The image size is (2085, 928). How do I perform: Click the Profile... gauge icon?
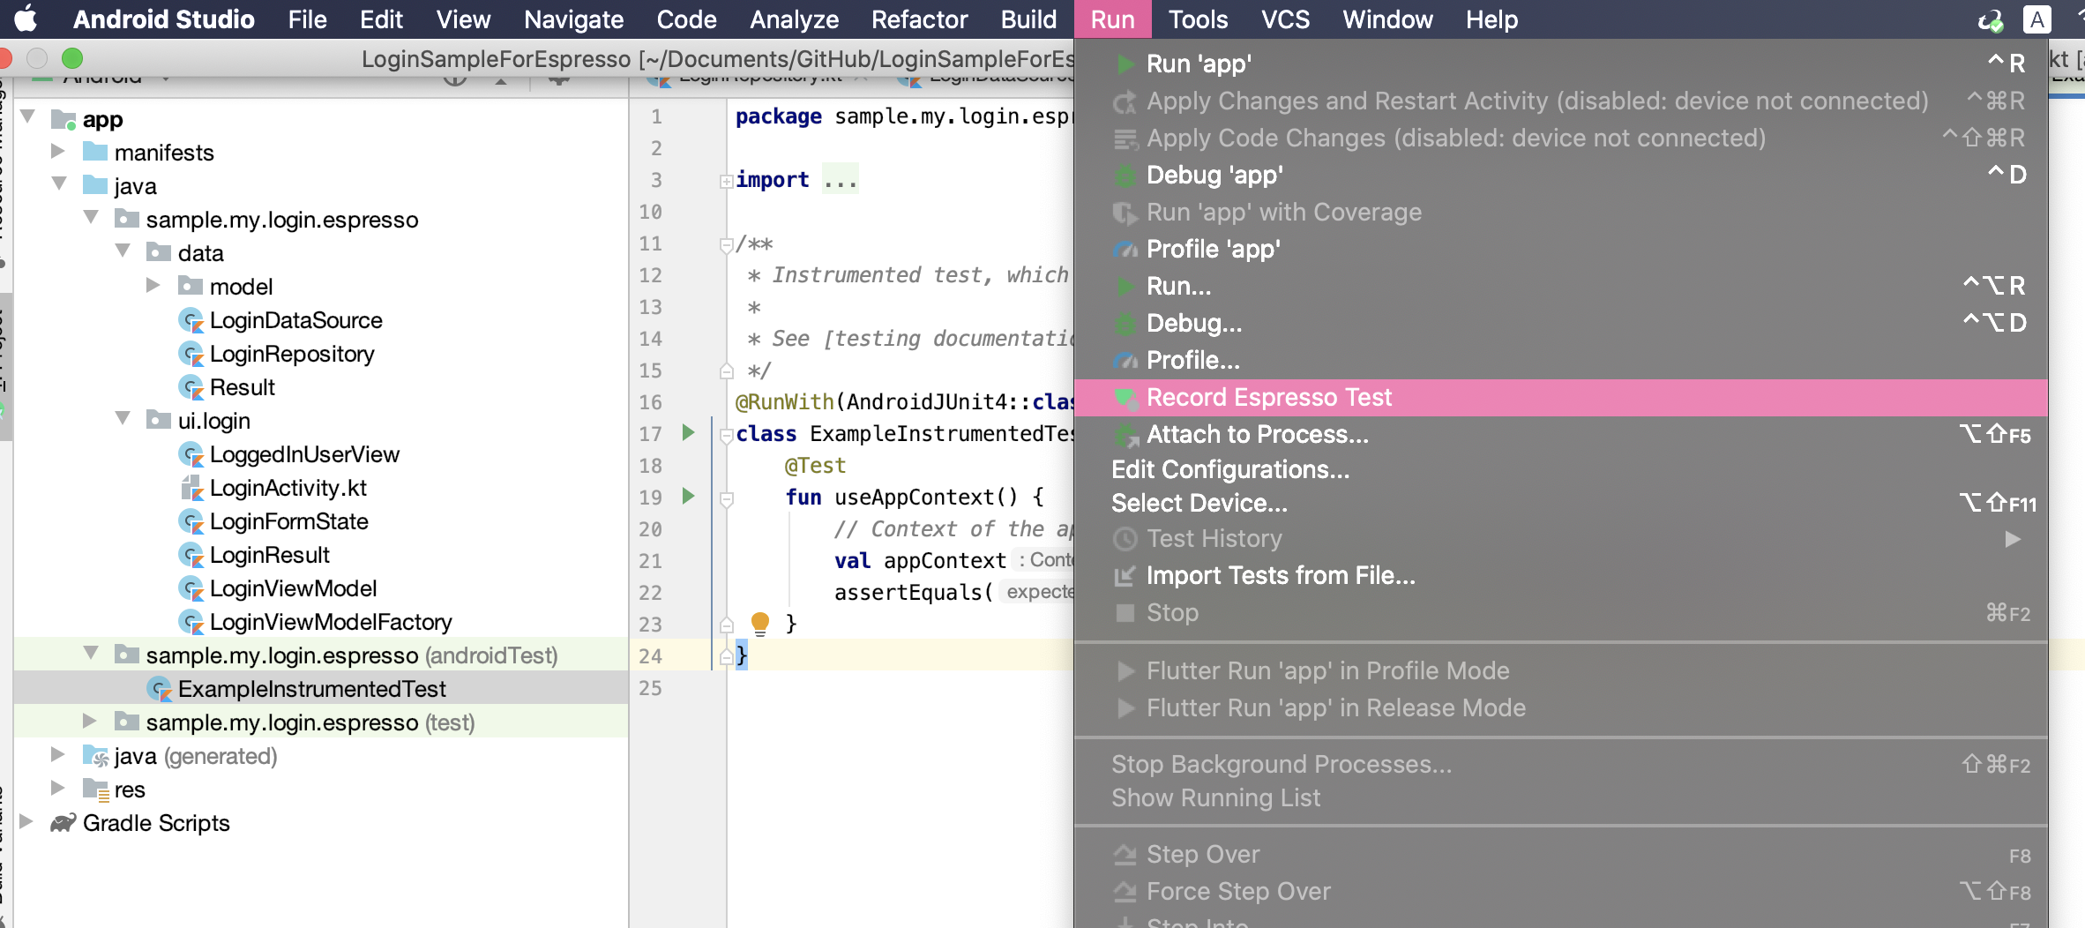click(x=1125, y=361)
